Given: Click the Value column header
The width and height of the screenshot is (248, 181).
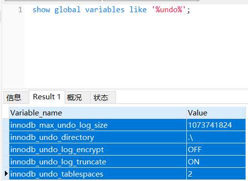Looking at the screenshot, I should [x=216, y=113].
